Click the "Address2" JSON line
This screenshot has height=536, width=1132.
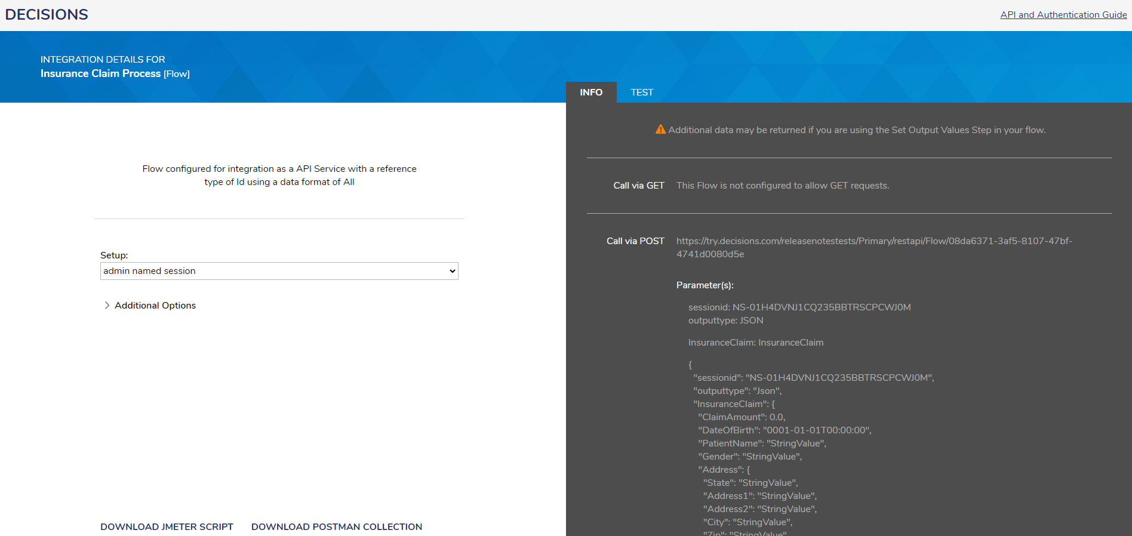click(760, 509)
